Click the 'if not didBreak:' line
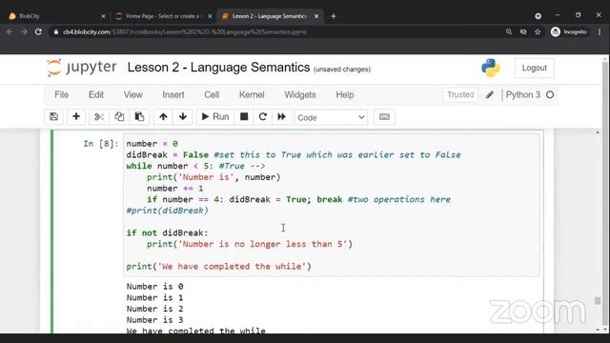 (x=168, y=232)
